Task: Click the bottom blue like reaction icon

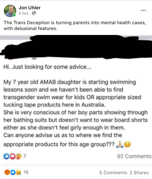Action: point(13,172)
